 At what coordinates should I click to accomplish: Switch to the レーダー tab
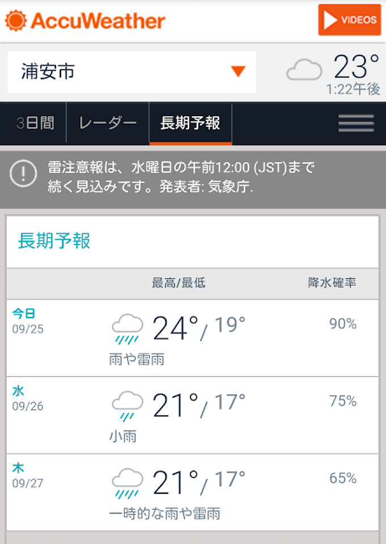(108, 123)
